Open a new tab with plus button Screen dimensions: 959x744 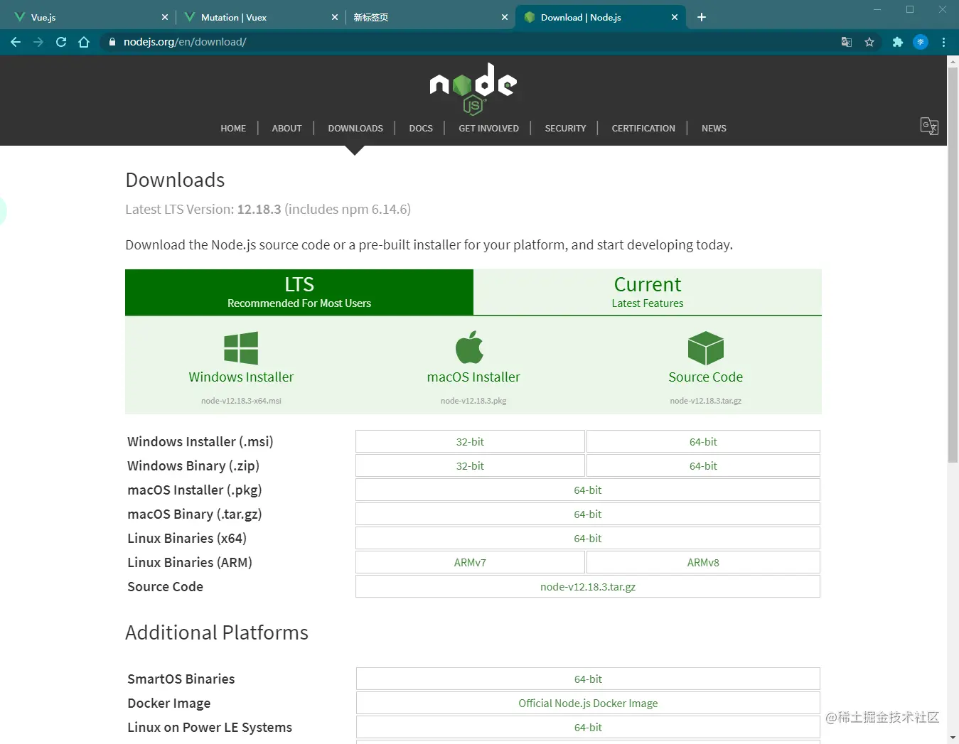click(702, 17)
